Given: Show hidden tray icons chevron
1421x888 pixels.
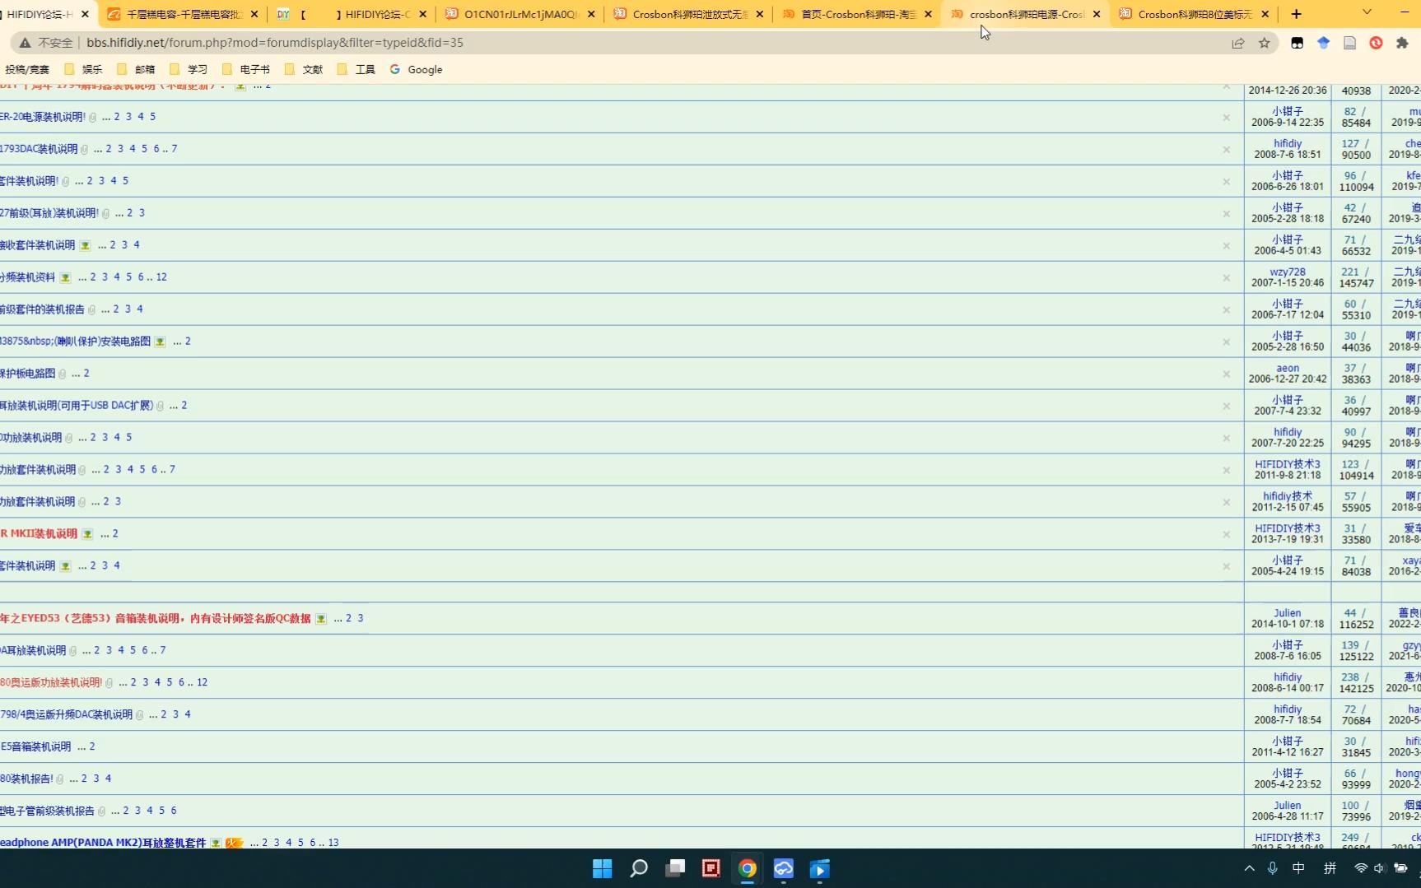Looking at the screenshot, I should coord(1250,868).
